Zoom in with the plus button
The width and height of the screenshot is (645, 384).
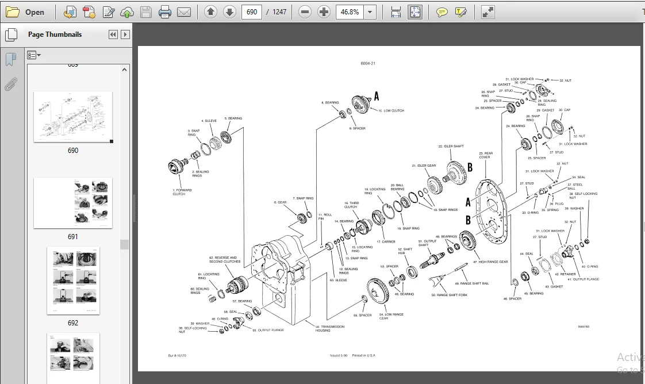point(324,12)
